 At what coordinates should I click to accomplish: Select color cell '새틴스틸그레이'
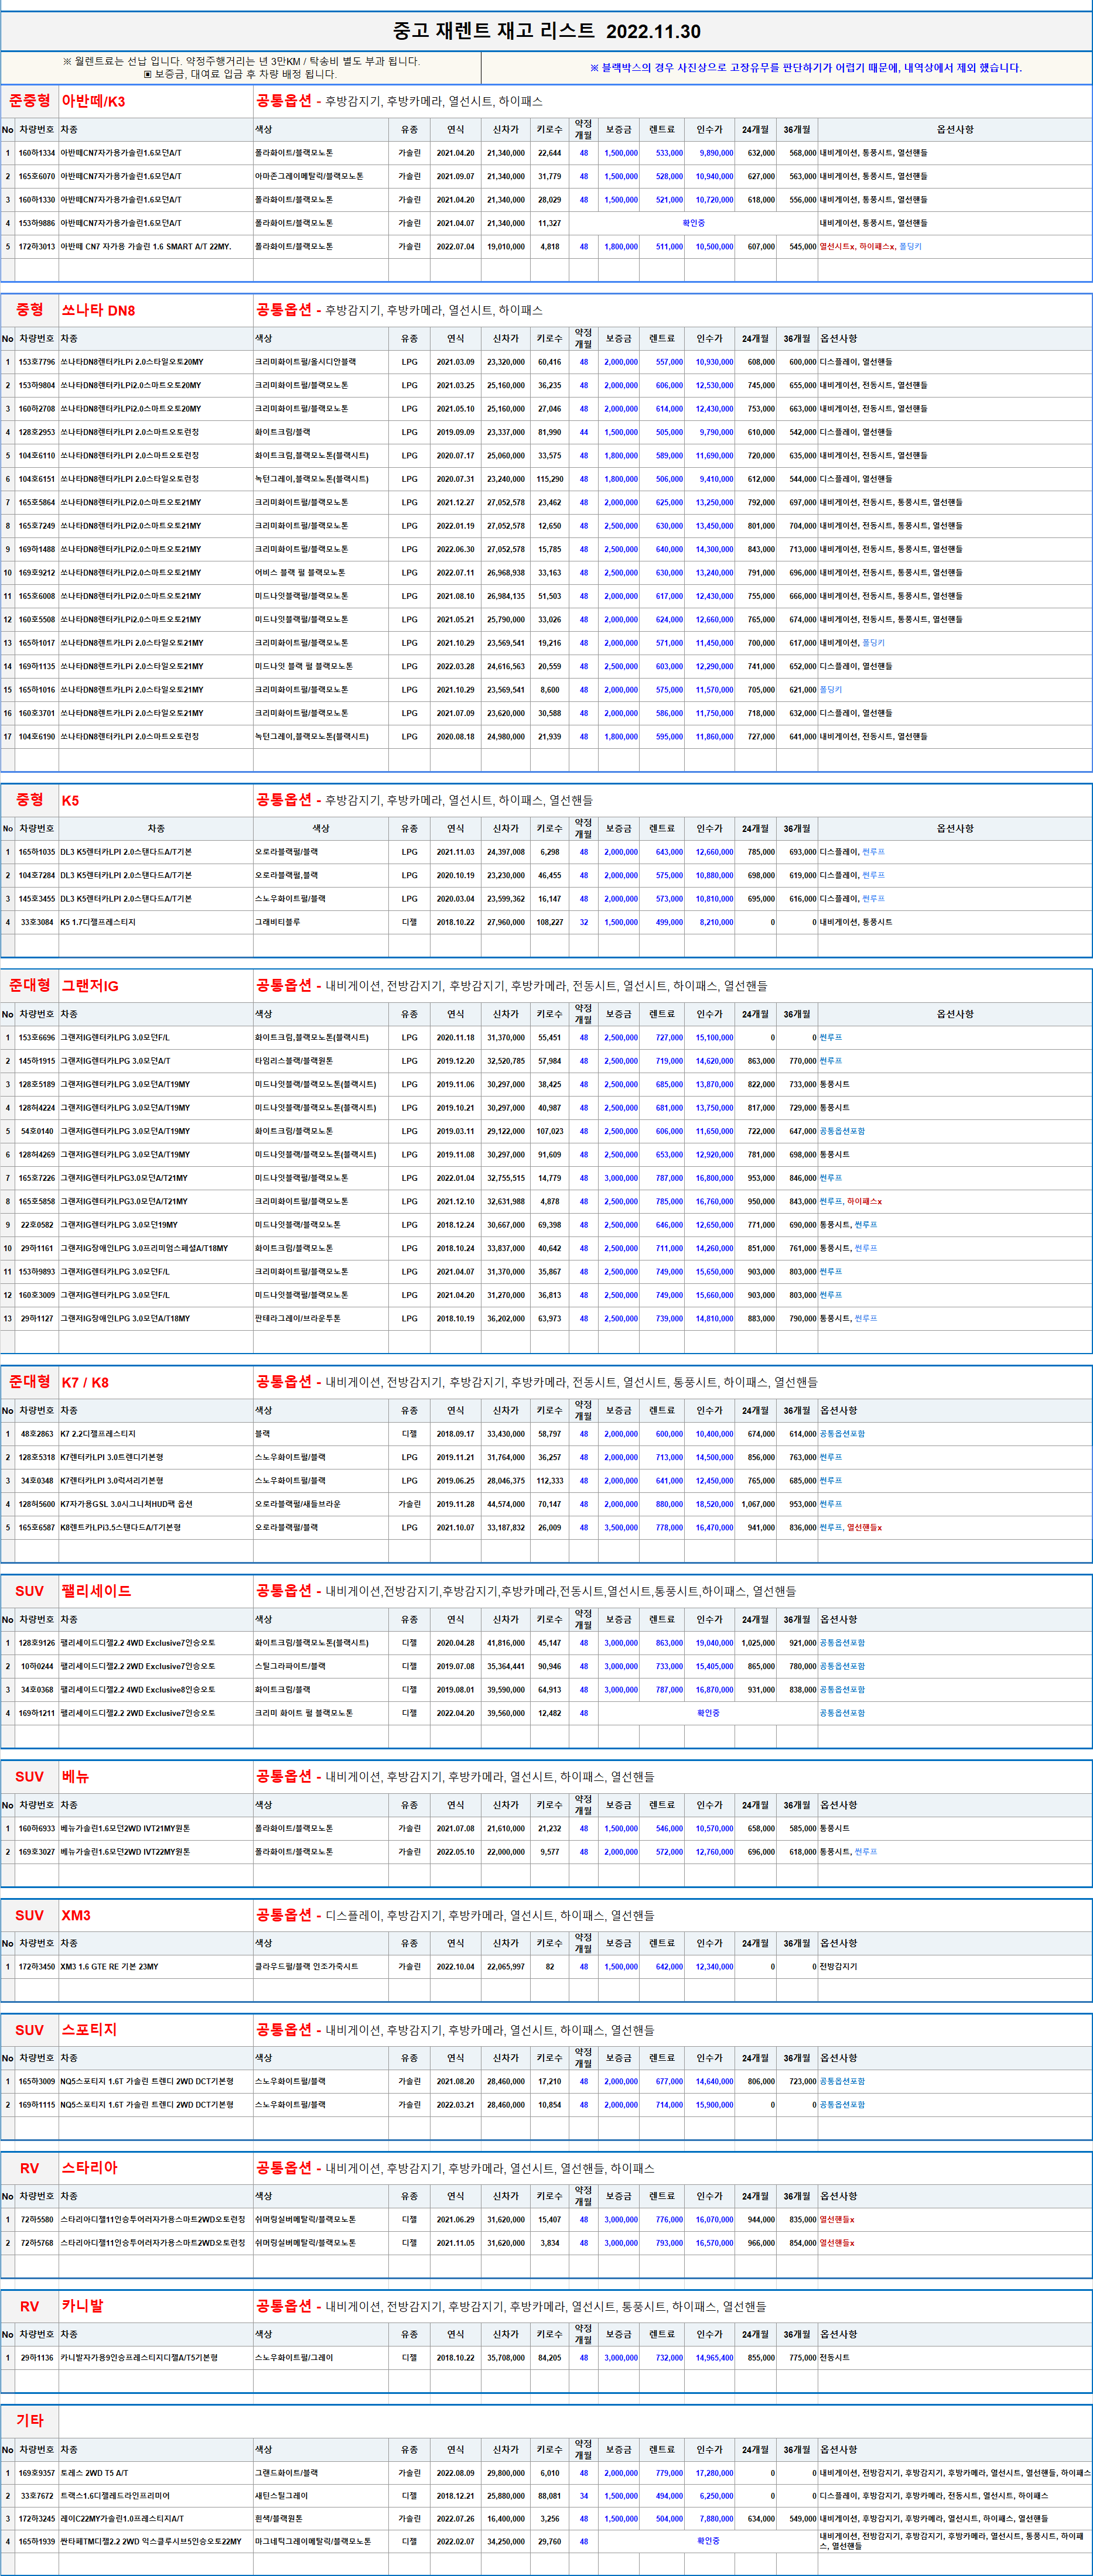coord(322,2496)
